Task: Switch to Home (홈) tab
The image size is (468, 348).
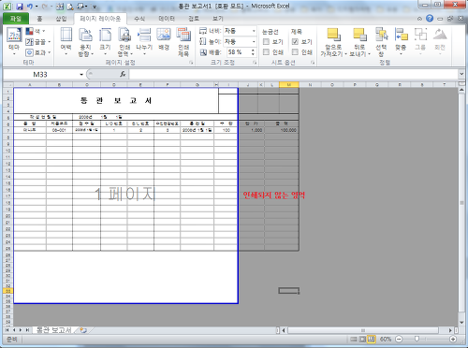Action: (39, 19)
